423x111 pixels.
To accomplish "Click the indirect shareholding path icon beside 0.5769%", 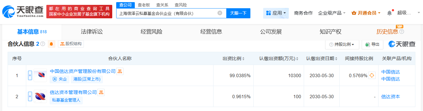I will pyautogui.click(x=372, y=75).
